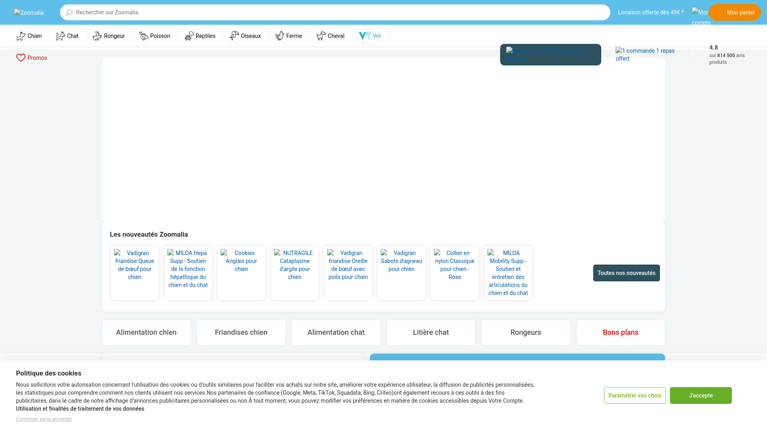Open the Poisson category menu
This screenshot has width=767, height=431.
[x=155, y=36]
